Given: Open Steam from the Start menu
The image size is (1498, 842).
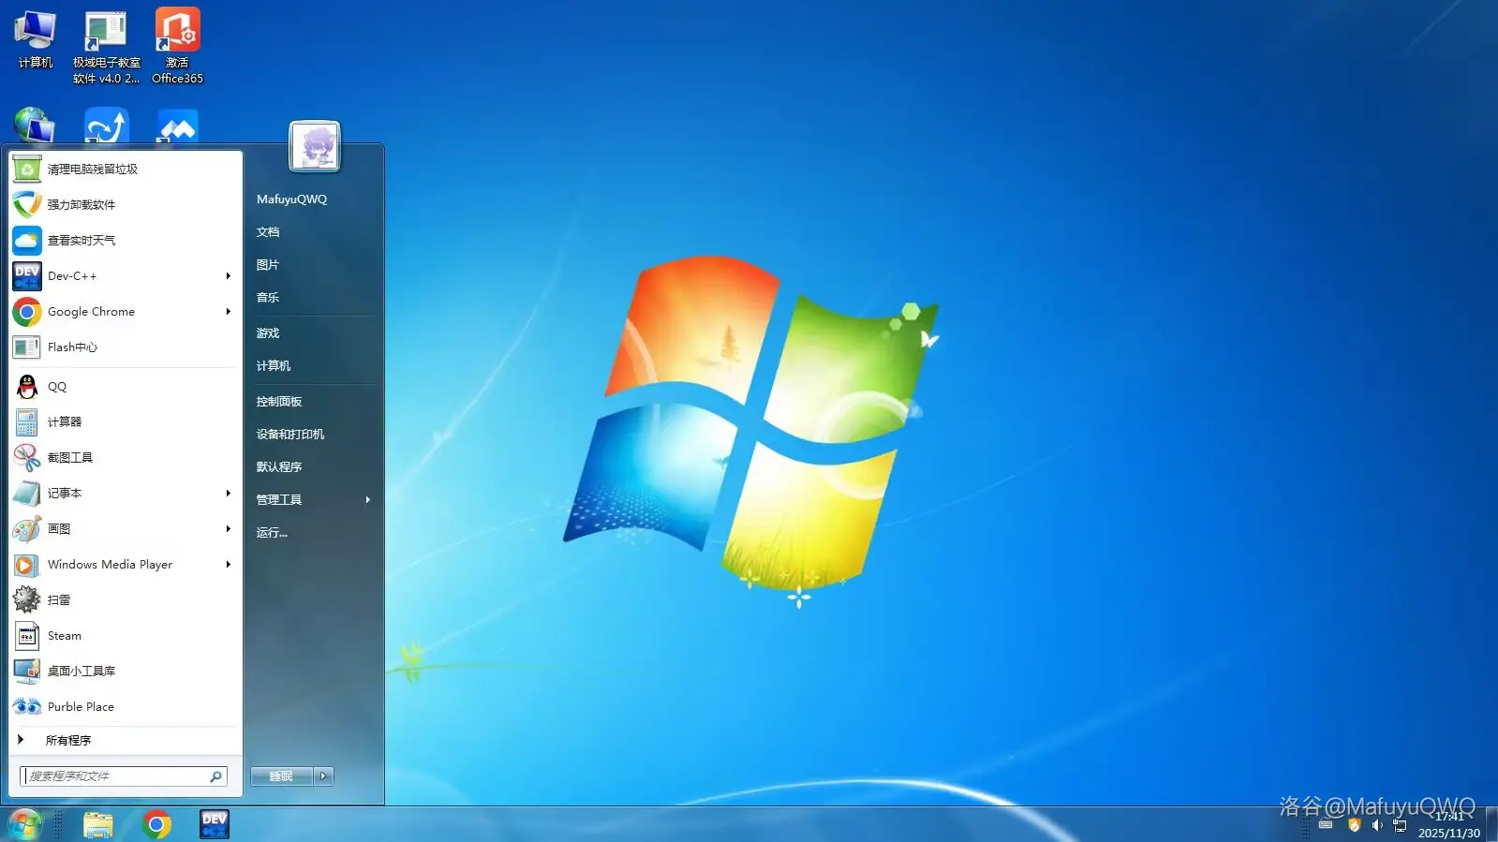Looking at the screenshot, I should click(126, 636).
